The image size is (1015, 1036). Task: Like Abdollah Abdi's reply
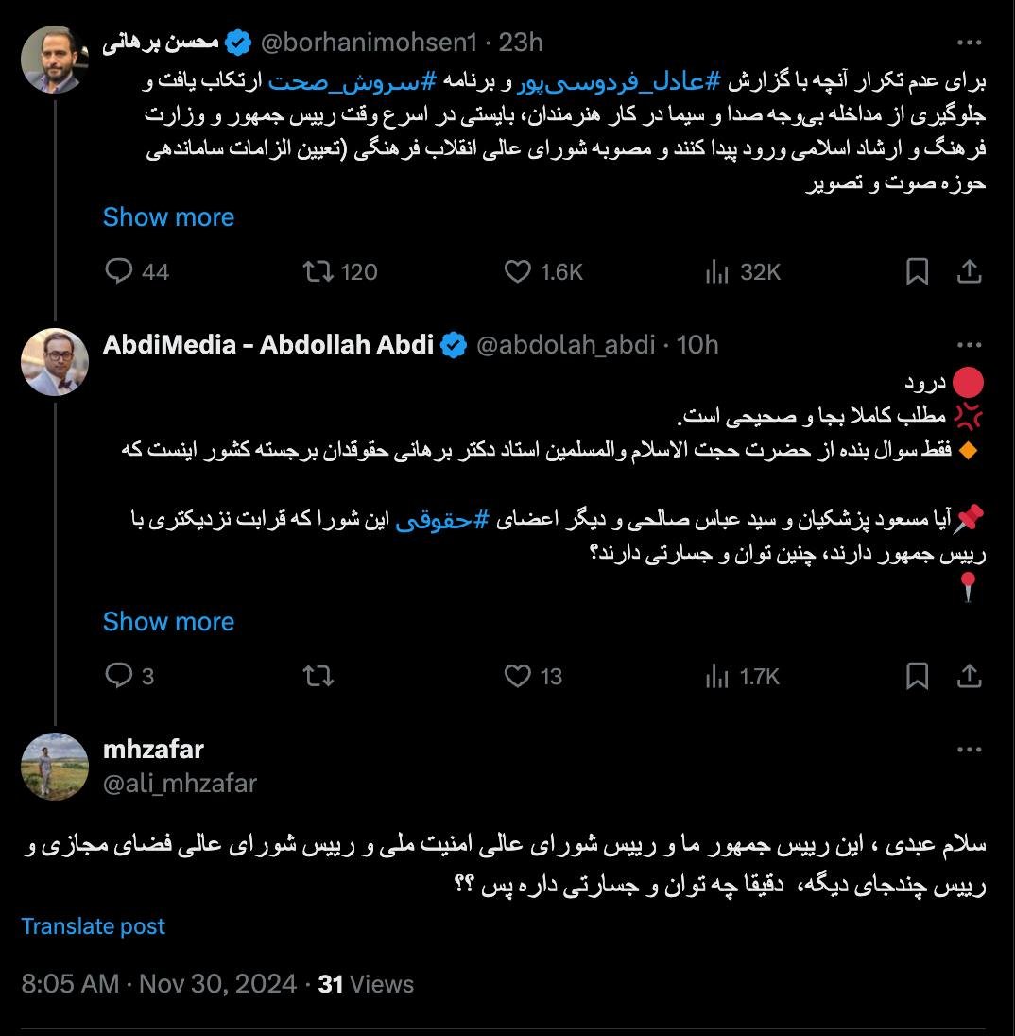click(518, 676)
